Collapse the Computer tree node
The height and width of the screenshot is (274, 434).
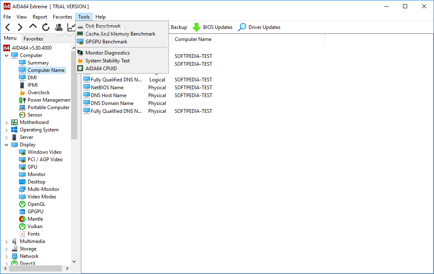click(x=6, y=55)
